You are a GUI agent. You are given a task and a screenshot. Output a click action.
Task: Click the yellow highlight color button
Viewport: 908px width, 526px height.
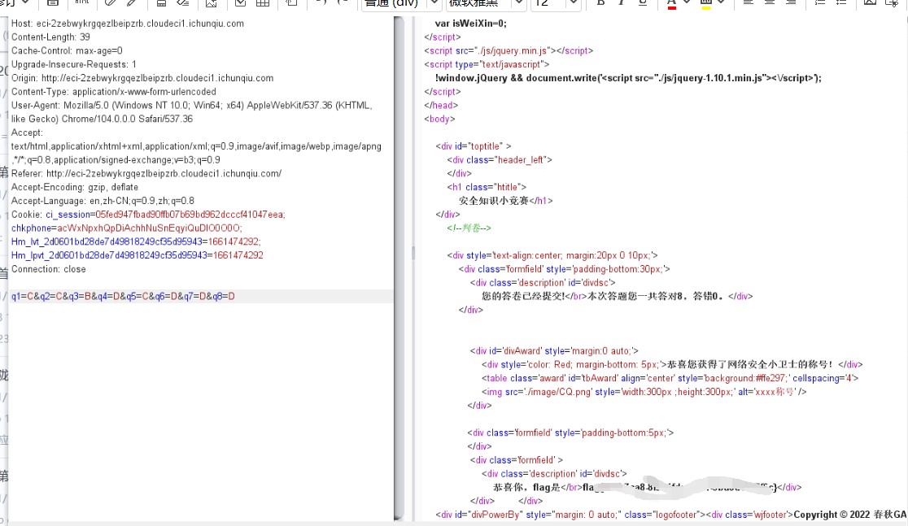(x=705, y=3)
